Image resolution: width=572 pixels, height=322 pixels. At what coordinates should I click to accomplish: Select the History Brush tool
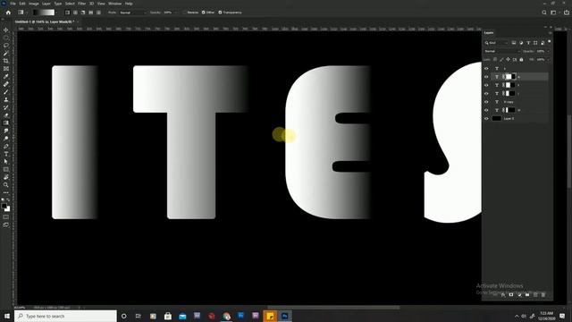[6, 107]
